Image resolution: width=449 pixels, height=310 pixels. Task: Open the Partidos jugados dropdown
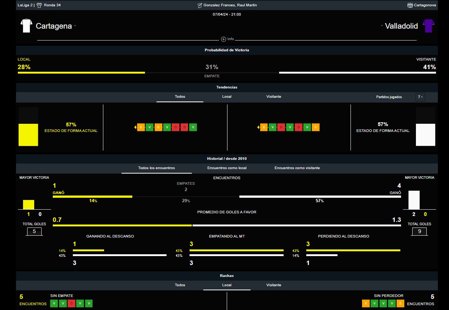click(x=420, y=97)
